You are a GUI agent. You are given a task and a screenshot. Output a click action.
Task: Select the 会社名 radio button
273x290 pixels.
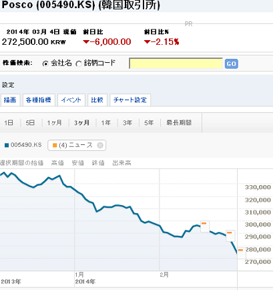(45, 64)
